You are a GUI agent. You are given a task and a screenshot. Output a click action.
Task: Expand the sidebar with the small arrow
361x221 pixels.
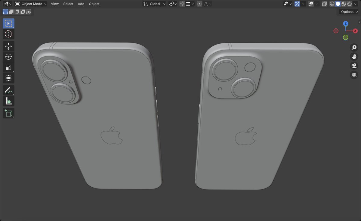coord(360,22)
